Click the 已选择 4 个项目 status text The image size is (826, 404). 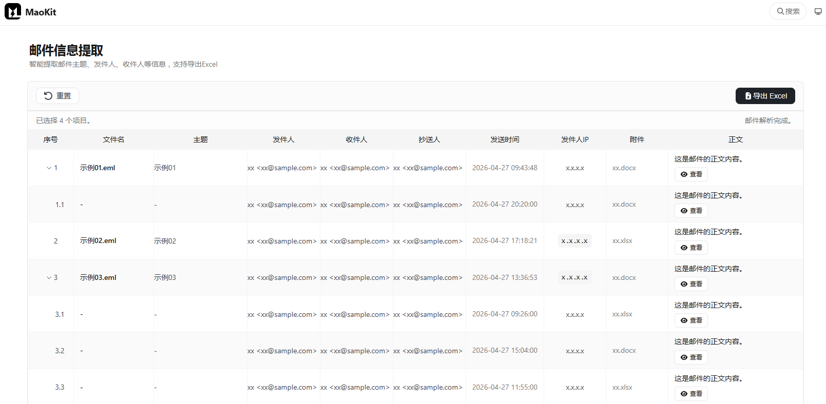[64, 120]
